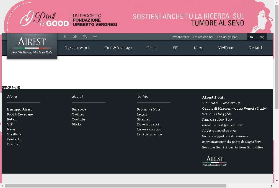Screen dimensions: 279x188
Task: Open Credits footer link
Action: (x=13, y=144)
